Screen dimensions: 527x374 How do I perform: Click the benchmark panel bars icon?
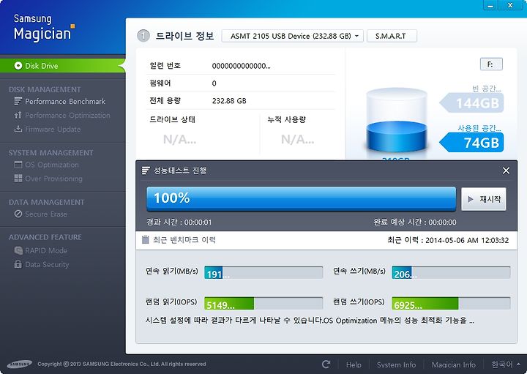(146, 171)
